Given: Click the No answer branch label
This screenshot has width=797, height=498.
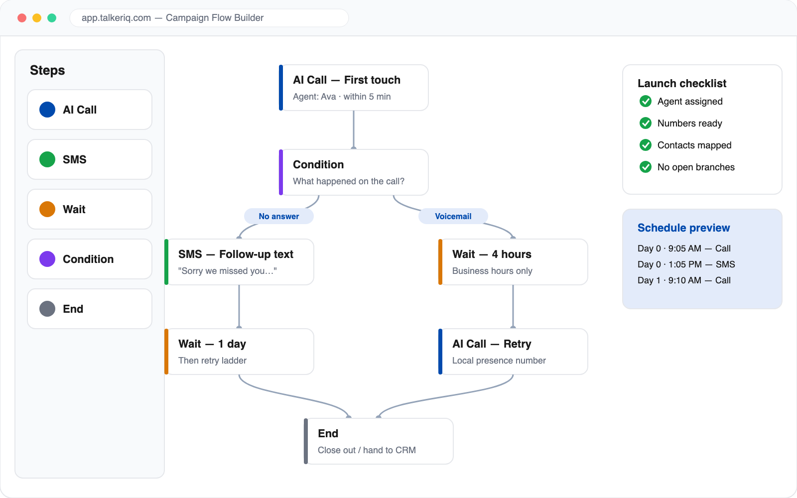Looking at the screenshot, I should click(x=279, y=216).
